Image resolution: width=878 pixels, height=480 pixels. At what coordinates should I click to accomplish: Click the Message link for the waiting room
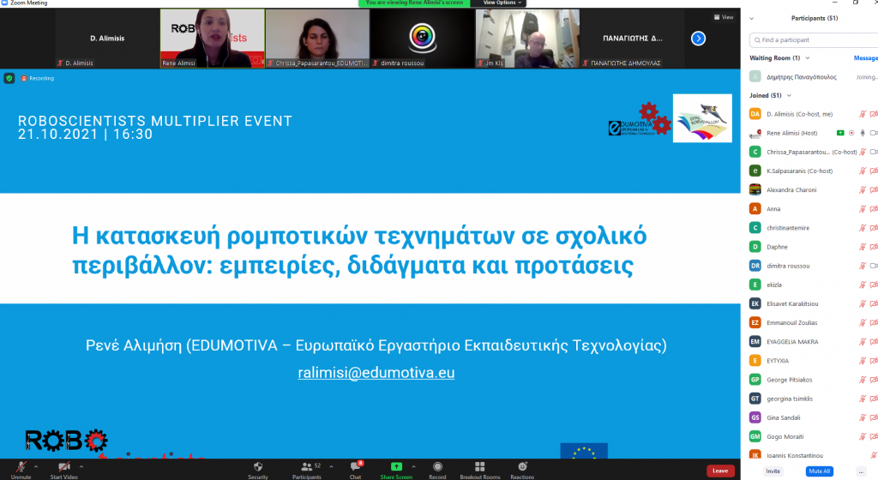click(x=866, y=58)
